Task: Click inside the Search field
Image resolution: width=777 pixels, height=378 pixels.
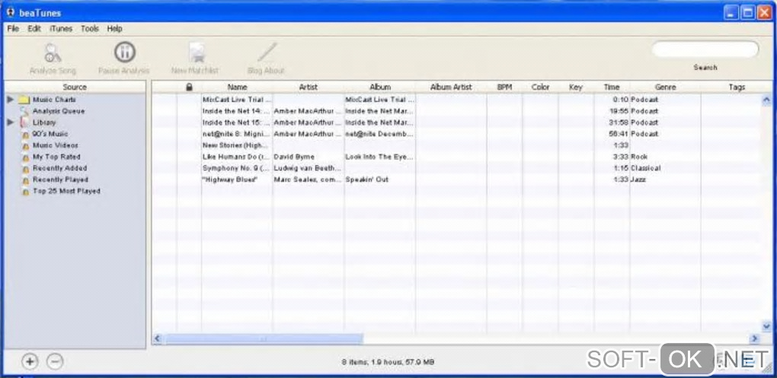Action: [705, 49]
